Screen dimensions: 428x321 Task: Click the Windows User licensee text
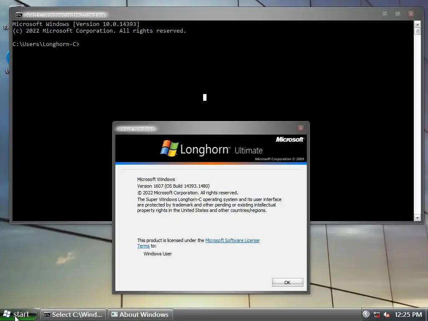pos(158,254)
